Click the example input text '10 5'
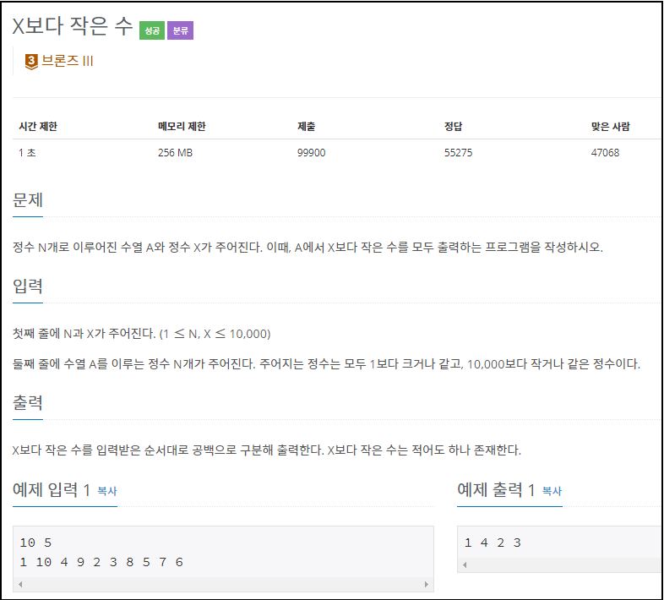Image resolution: width=664 pixels, height=600 pixels. (35, 543)
